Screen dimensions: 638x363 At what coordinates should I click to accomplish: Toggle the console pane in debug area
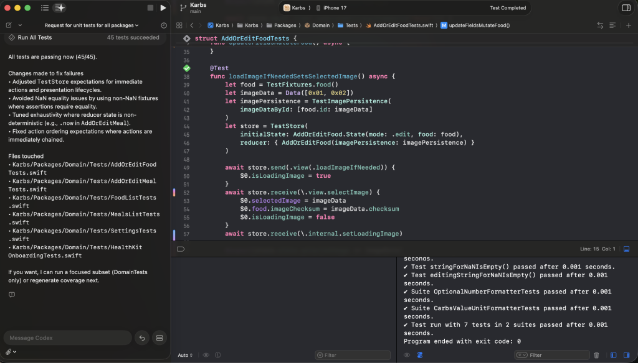click(626, 355)
